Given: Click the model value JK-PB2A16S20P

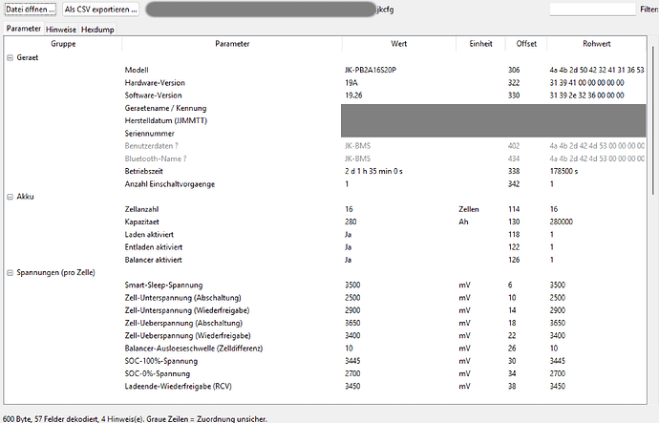Looking at the screenshot, I should (371, 70).
